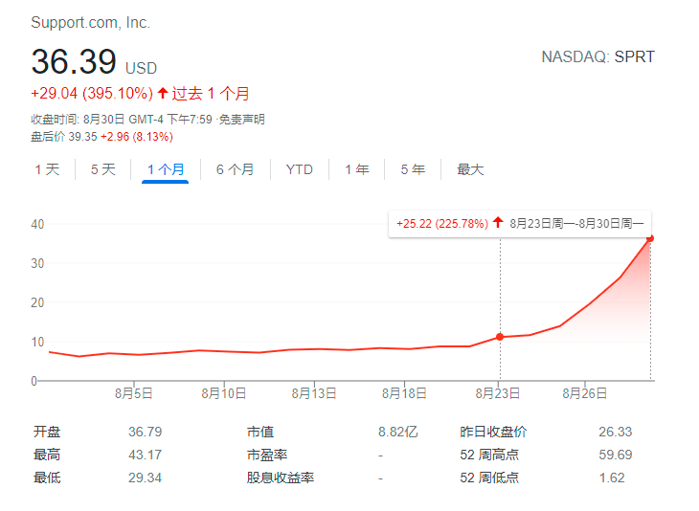Click the 8月13日 x-axis date label

pyautogui.click(x=314, y=393)
